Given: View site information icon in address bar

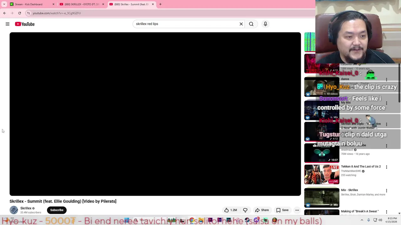Looking at the screenshot, I should [x=29, y=13].
